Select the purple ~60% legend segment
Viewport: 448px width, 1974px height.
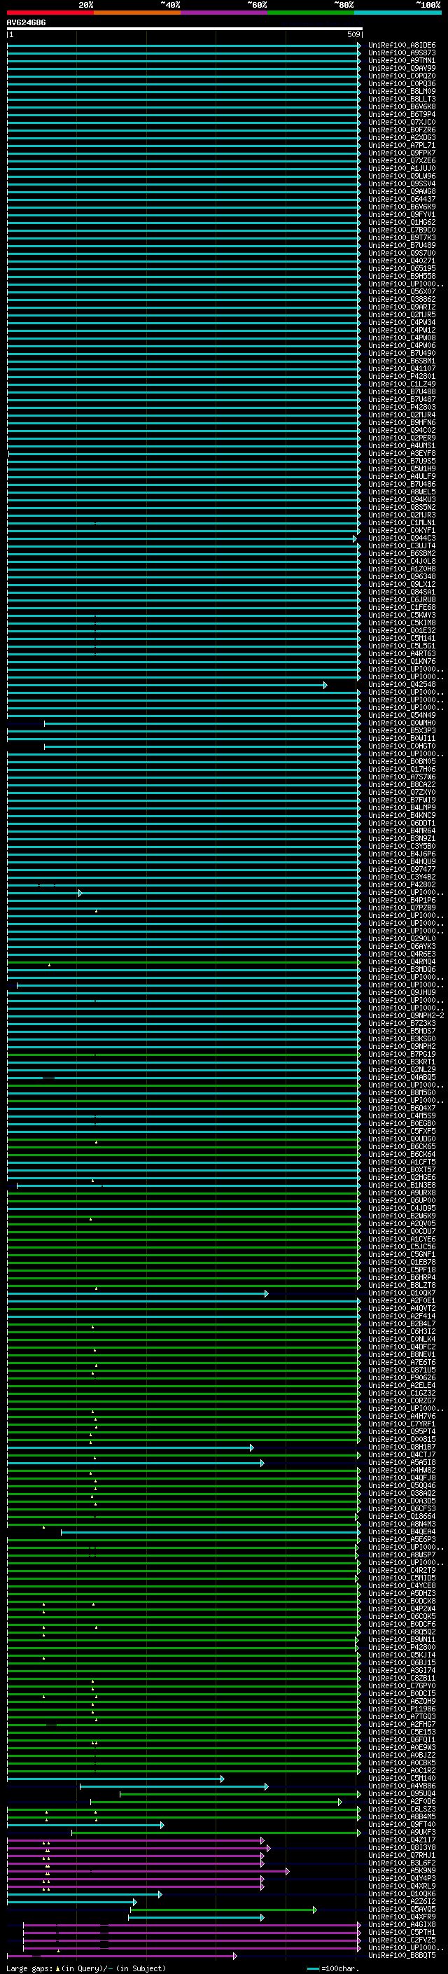(225, 13)
